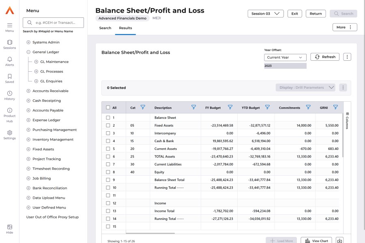The image size is (365, 243).
Task: Open the Columns side panel
Action: point(347,121)
